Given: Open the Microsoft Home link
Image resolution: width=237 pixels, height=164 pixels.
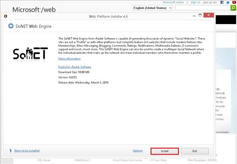Looking at the screenshot, I should tap(173, 2).
